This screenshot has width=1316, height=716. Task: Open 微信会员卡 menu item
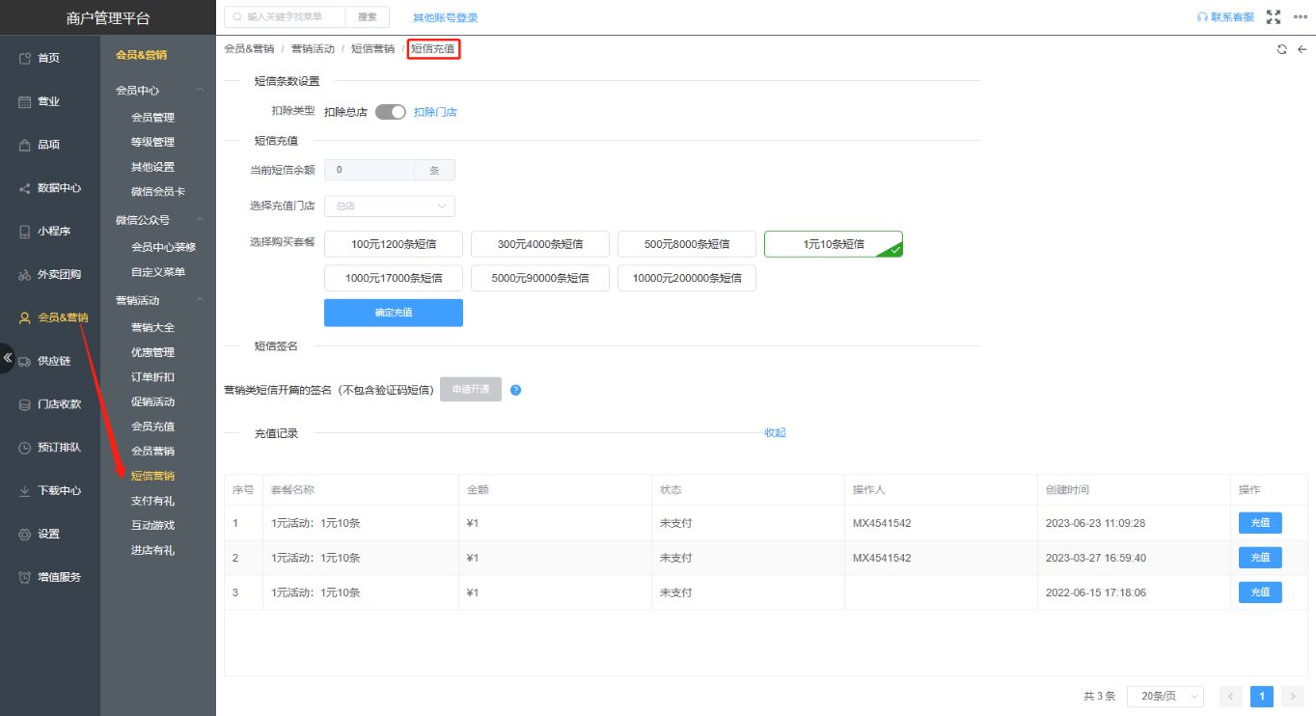point(158,192)
